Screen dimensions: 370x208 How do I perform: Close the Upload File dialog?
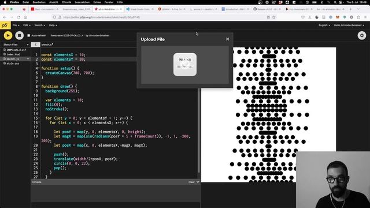(227, 39)
